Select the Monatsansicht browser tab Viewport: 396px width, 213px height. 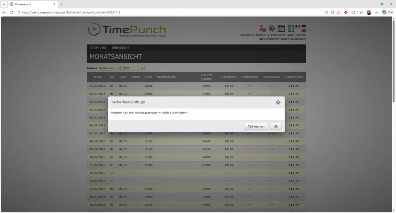point(33,4)
